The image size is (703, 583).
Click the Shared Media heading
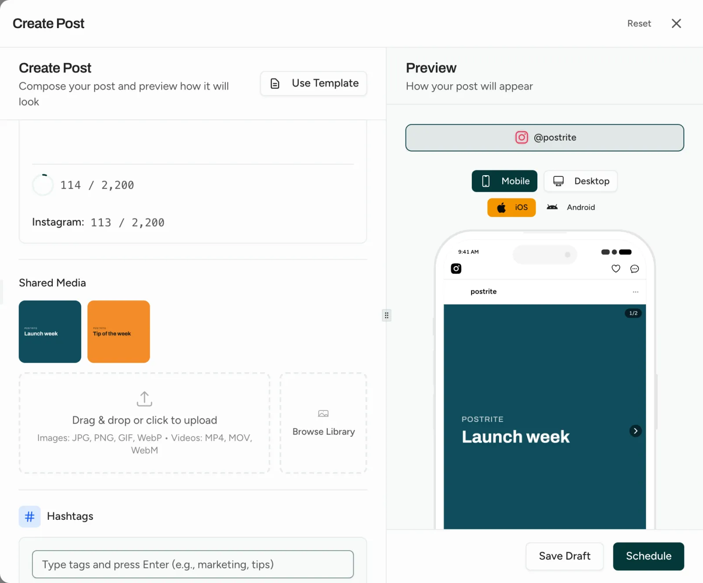pos(52,283)
